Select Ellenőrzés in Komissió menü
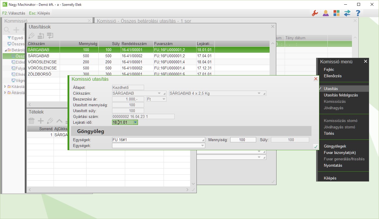This screenshot has width=379, height=219. (333, 76)
